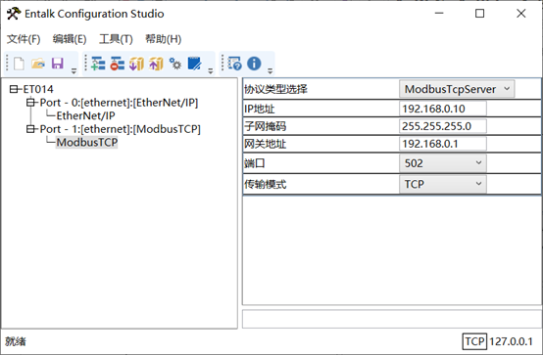Image resolution: width=543 pixels, height=355 pixels.
Task: Click the Entalk hammer app icon in title bar
Action: (14, 14)
